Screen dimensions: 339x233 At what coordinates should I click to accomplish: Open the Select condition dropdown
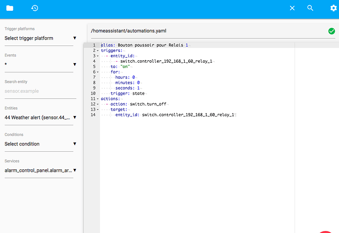pyautogui.click(x=40, y=144)
